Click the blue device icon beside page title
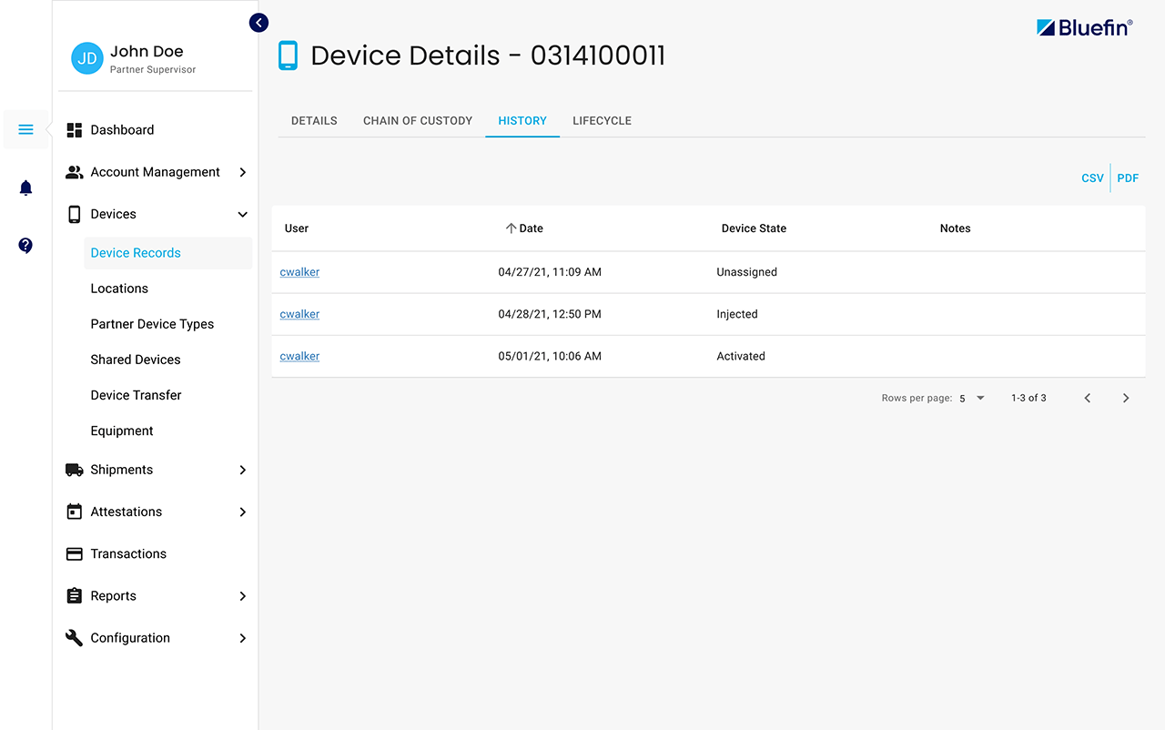The height and width of the screenshot is (730, 1165). click(288, 56)
